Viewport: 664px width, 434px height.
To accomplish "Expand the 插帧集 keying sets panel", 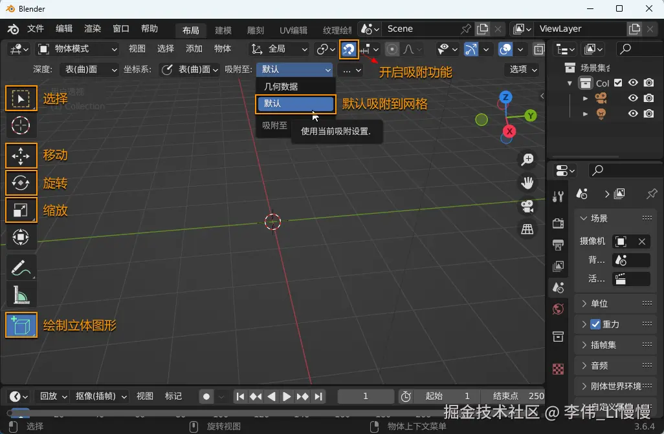I will coord(616,345).
